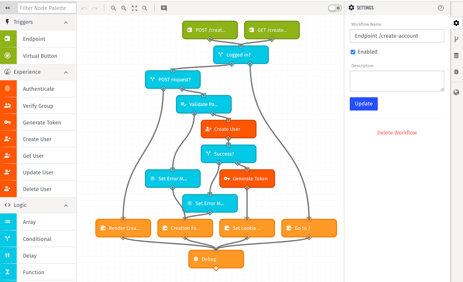Select the Create User palette icon

[x=8, y=139]
